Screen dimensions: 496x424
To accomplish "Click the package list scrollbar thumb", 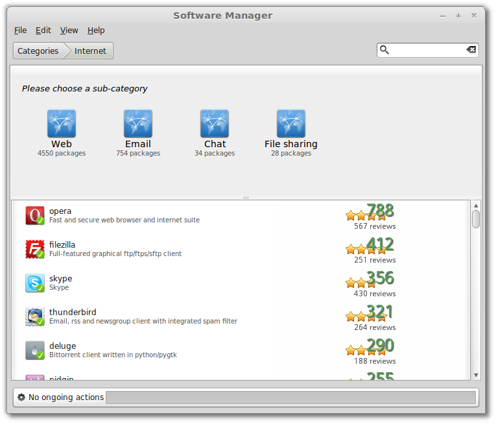I will point(476,219).
